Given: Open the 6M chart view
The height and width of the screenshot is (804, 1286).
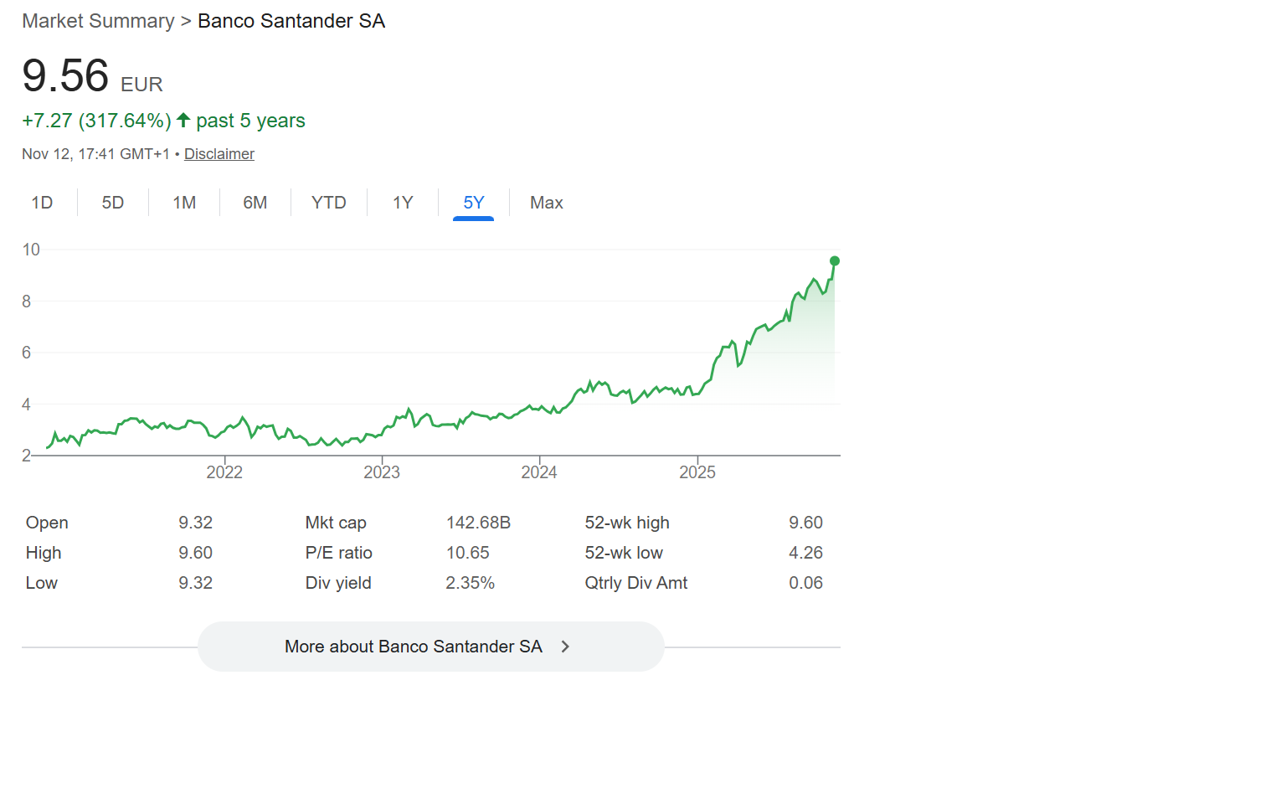Looking at the screenshot, I should (255, 203).
